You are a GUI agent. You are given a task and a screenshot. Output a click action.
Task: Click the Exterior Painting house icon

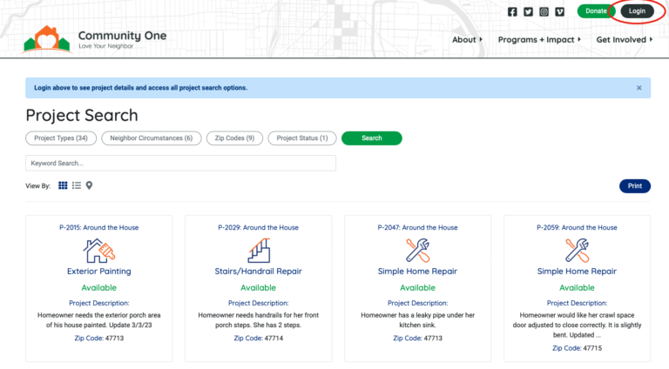click(98, 251)
